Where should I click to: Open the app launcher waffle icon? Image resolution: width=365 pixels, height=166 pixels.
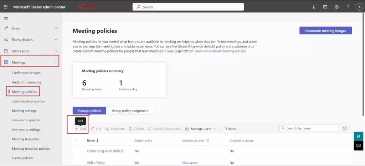(5, 7)
